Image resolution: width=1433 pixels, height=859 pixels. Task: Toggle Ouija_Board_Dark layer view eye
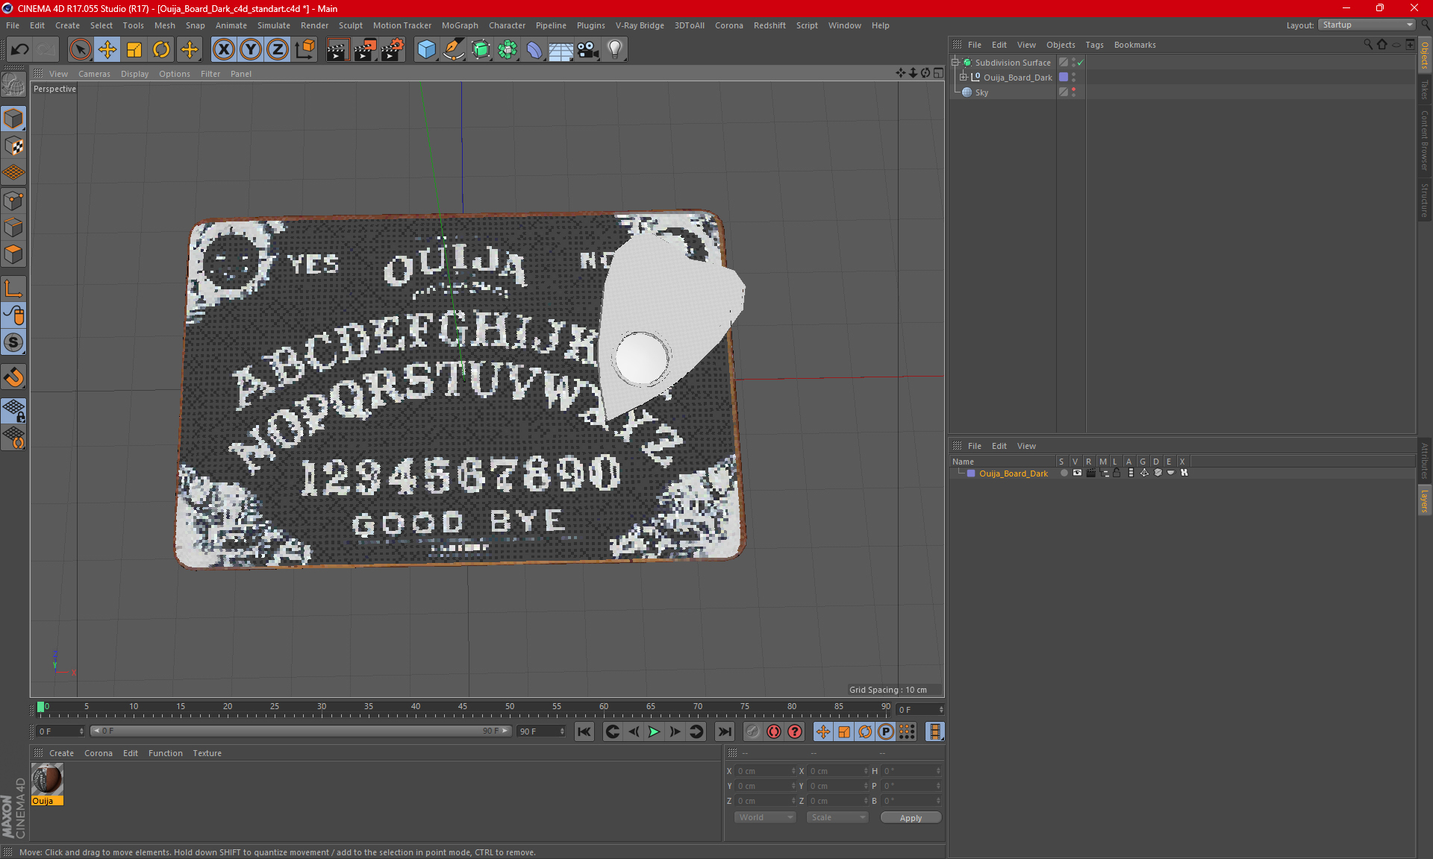pyautogui.click(x=1077, y=473)
